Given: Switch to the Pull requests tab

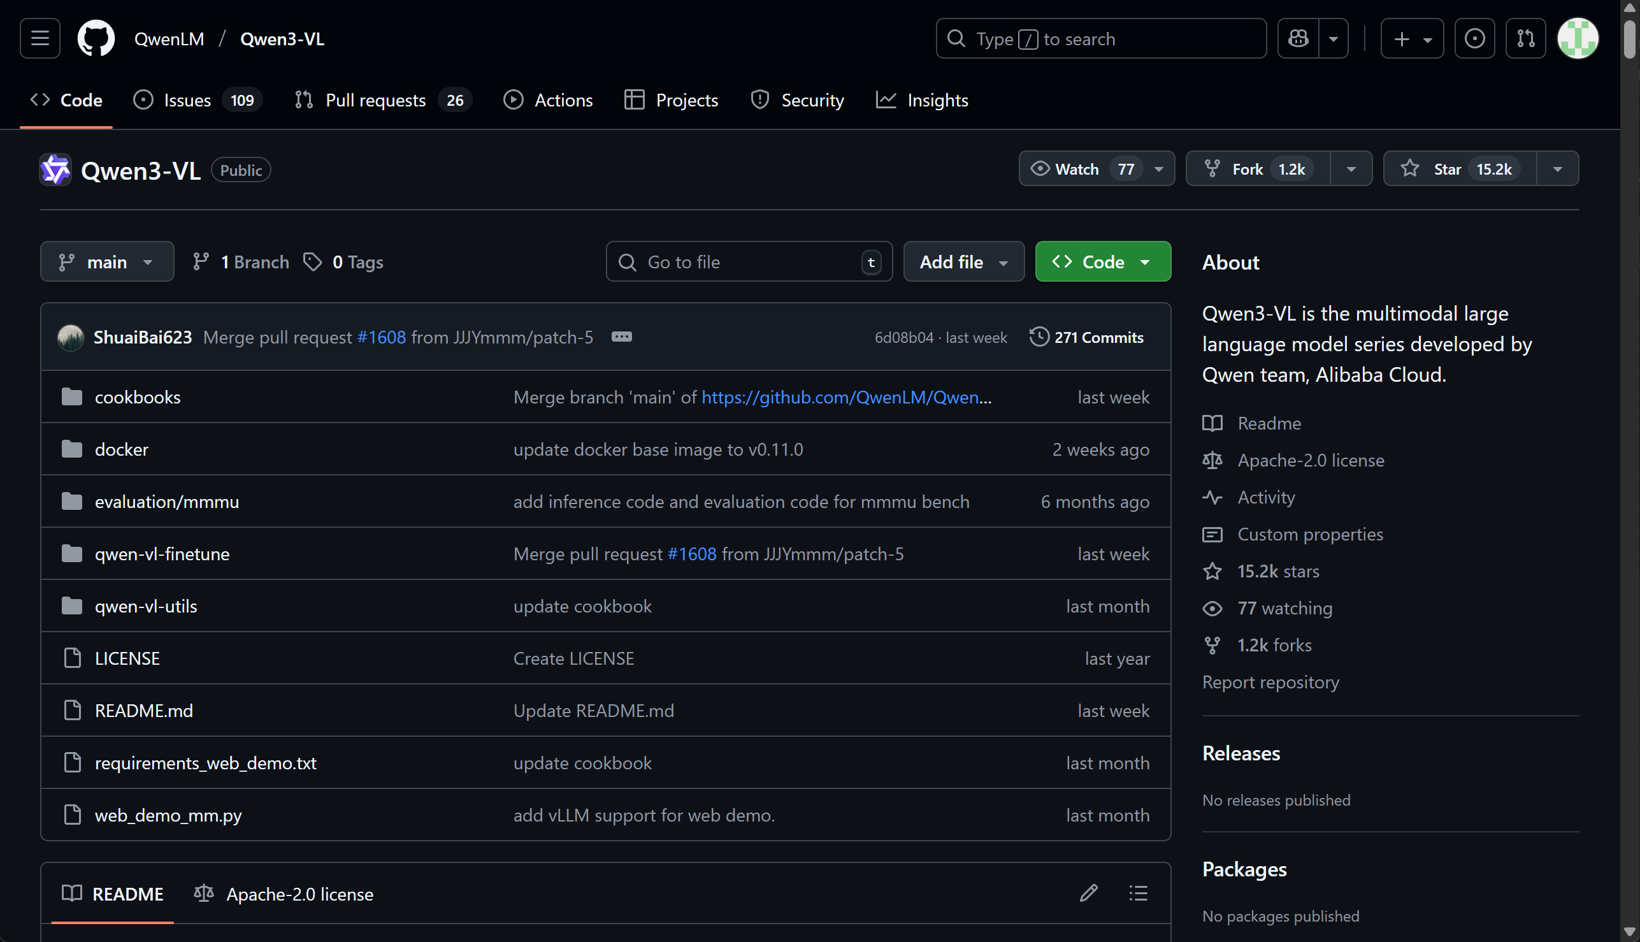Looking at the screenshot, I should point(375,100).
